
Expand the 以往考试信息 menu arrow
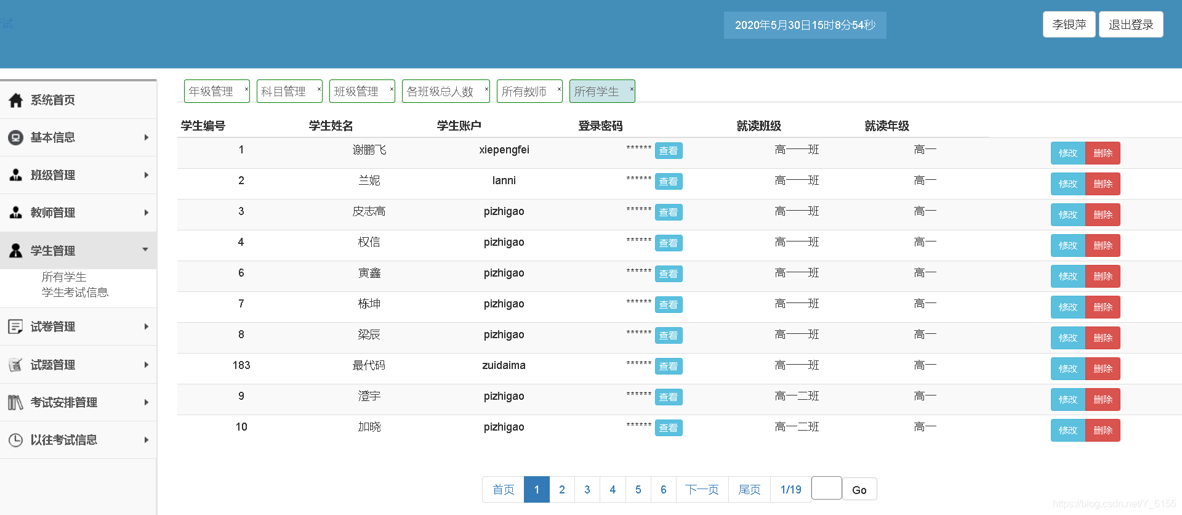pyautogui.click(x=146, y=440)
